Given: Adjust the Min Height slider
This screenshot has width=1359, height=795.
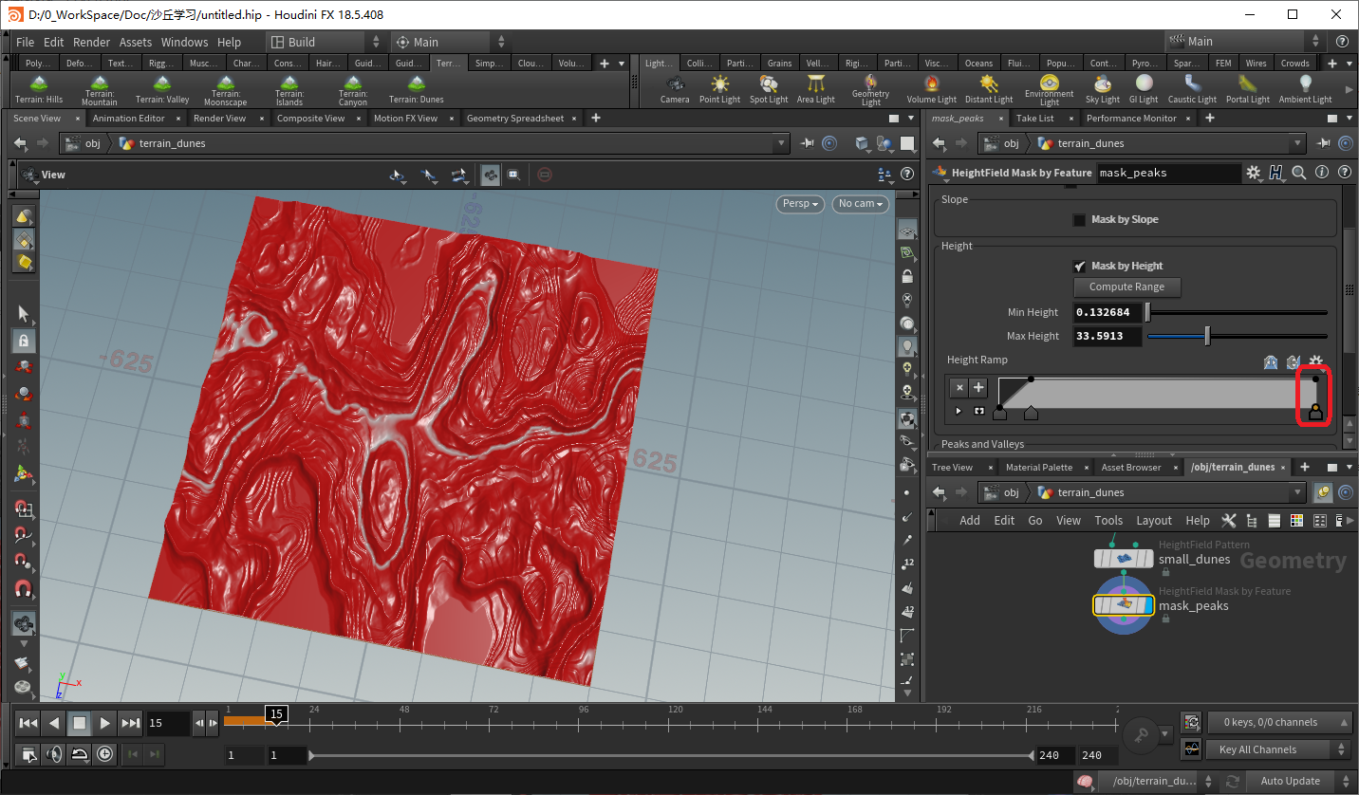Looking at the screenshot, I should (x=1237, y=312).
